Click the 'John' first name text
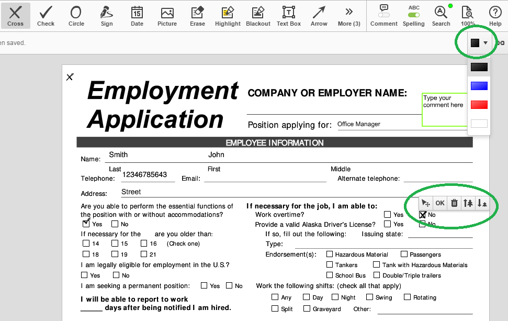508x321 pixels. coord(216,154)
